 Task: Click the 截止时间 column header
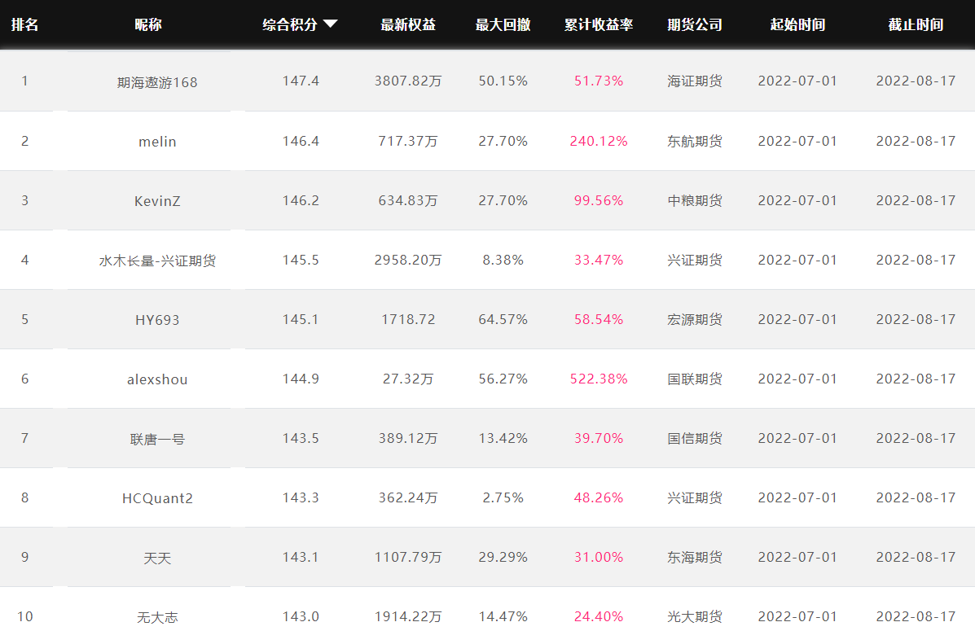coord(916,25)
